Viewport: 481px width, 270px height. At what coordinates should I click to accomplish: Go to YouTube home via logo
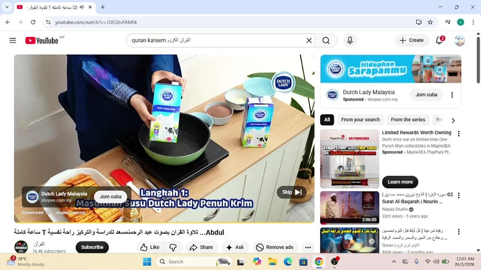(42, 40)
